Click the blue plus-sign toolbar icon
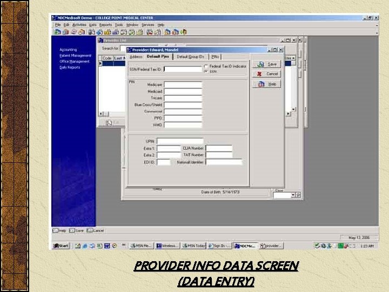389x292 pixels. point(99,32)
